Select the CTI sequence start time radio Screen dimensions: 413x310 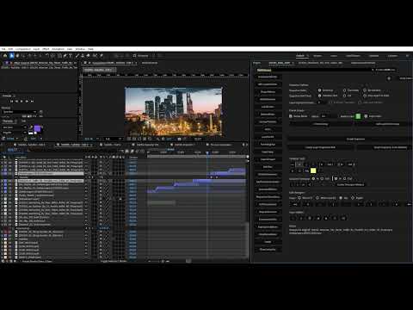pyautogui.click(x=344, y=96)
